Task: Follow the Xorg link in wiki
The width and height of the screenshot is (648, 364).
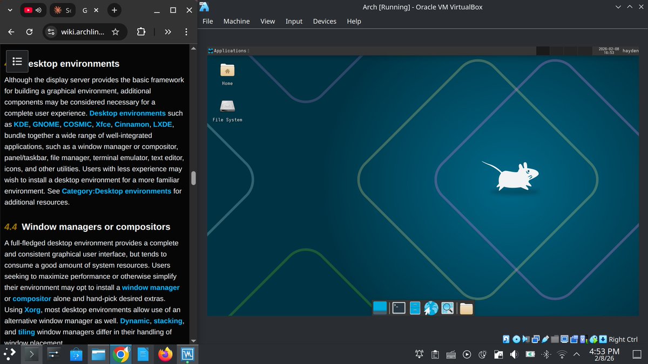Action: point(32,310)
